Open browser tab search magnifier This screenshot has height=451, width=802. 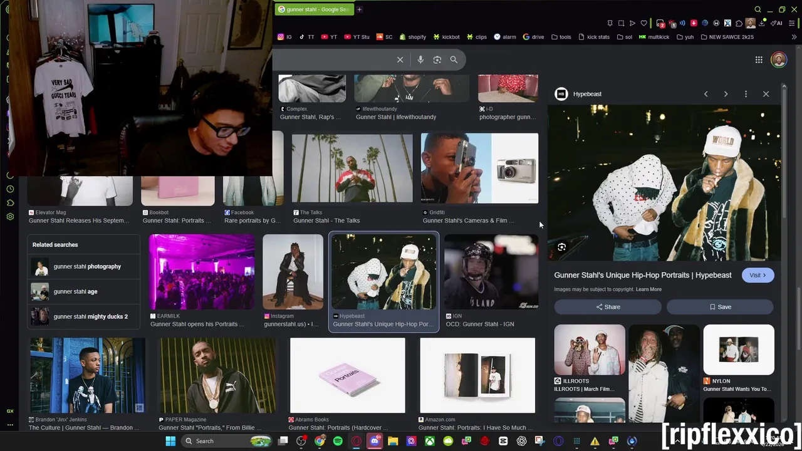point(758,9)
